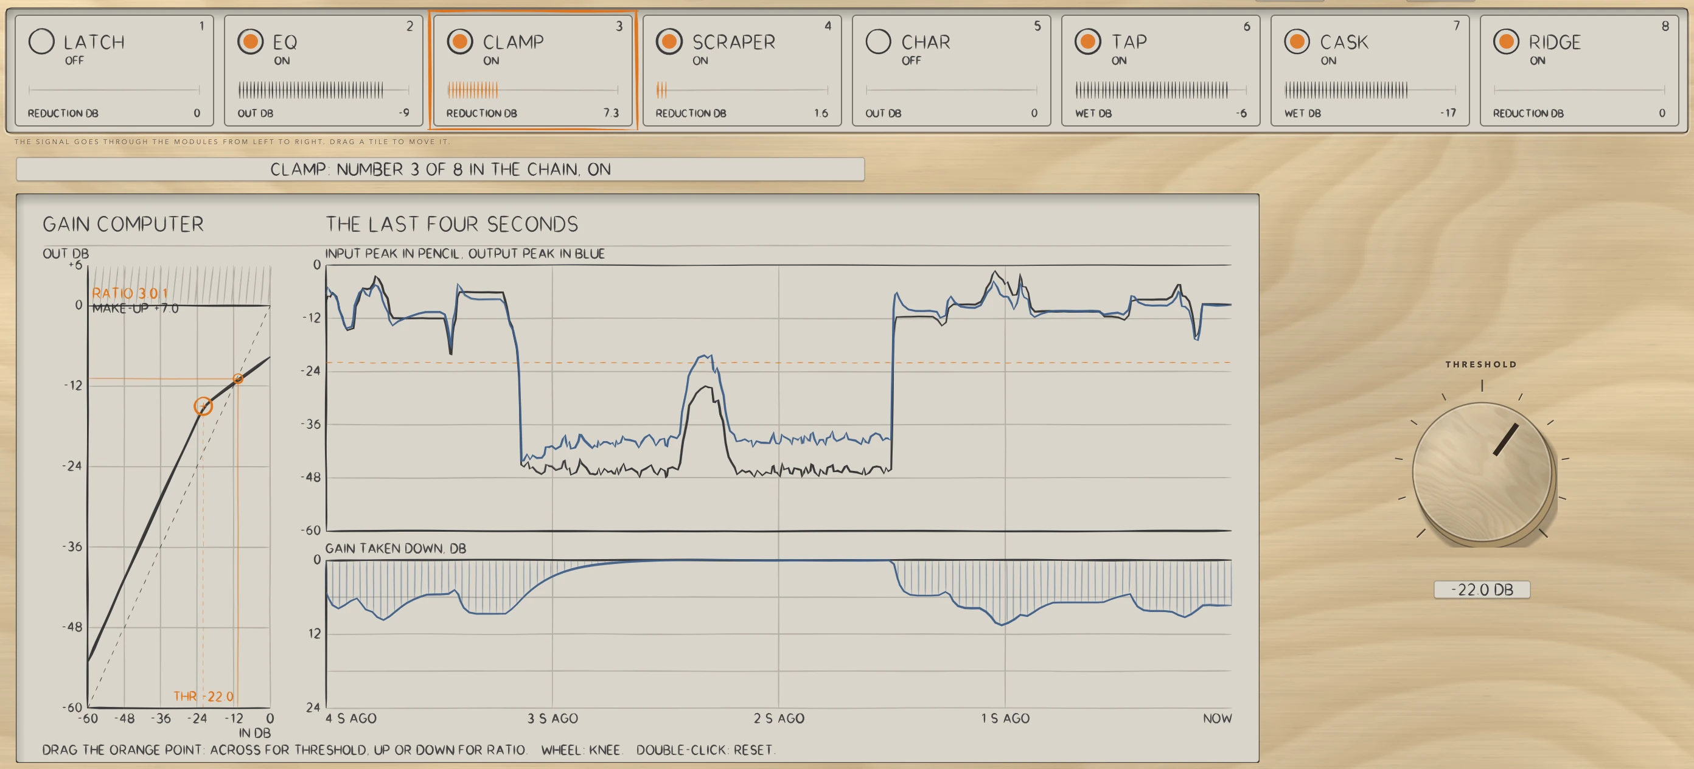Click the THRESHOLD wooden knob
The height and width of the screenshot is (769, 1694).
click(x=1483, y=472)
